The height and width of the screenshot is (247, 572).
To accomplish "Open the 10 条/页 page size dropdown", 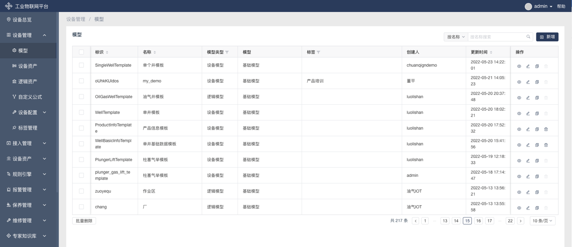I will point(542,221).
